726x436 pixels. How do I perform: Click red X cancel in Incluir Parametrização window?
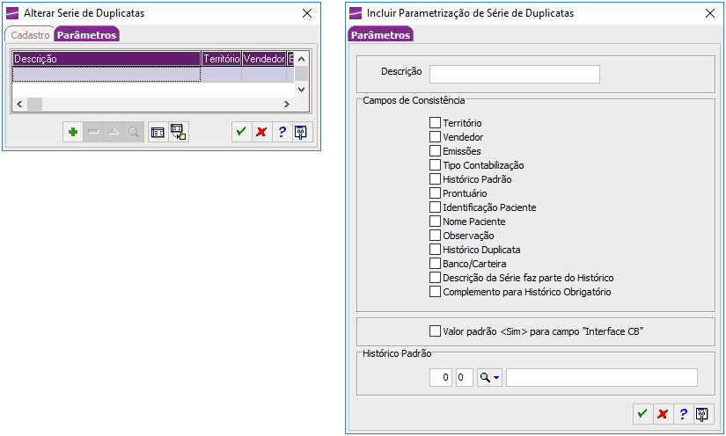[663, 414]
